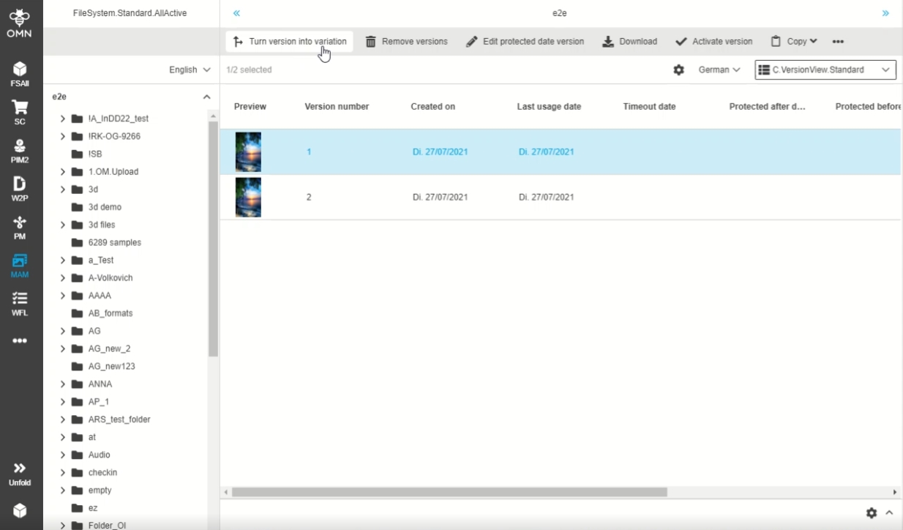Image resolution: width=903 pixels, height=530 pixels.
Task: Open the English language dropdown
Action: (x=190, y=70)
